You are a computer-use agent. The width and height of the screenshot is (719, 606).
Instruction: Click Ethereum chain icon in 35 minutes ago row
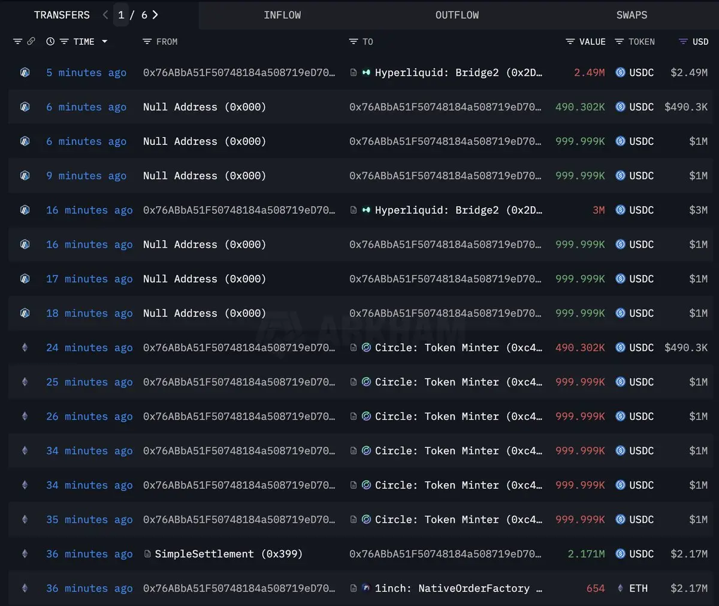25,520
